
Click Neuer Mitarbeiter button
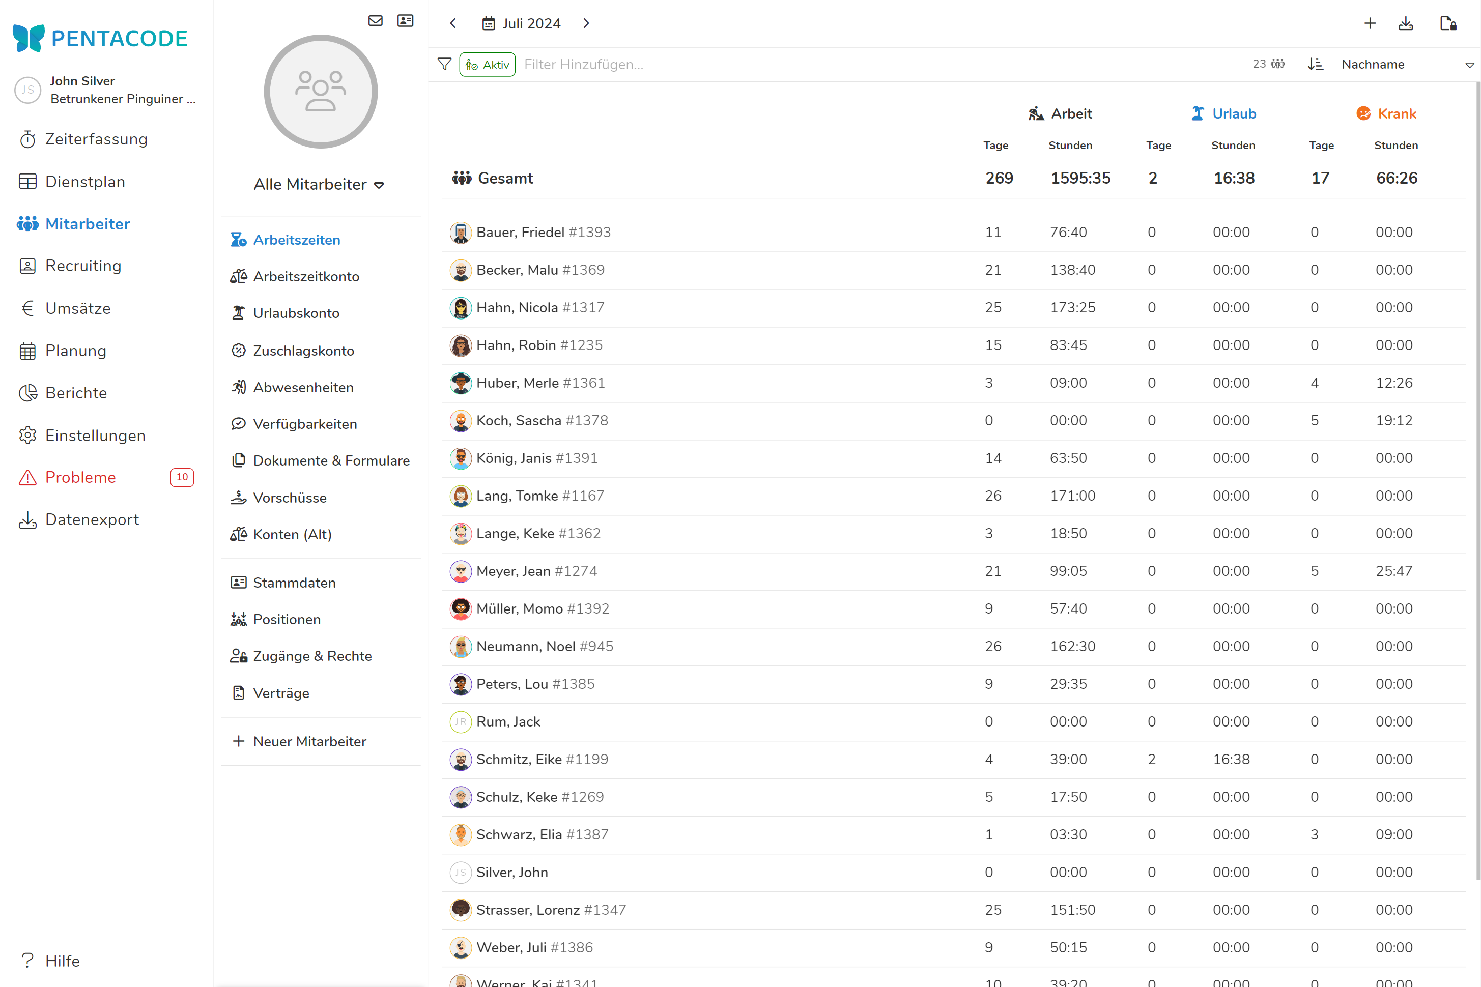309,741
